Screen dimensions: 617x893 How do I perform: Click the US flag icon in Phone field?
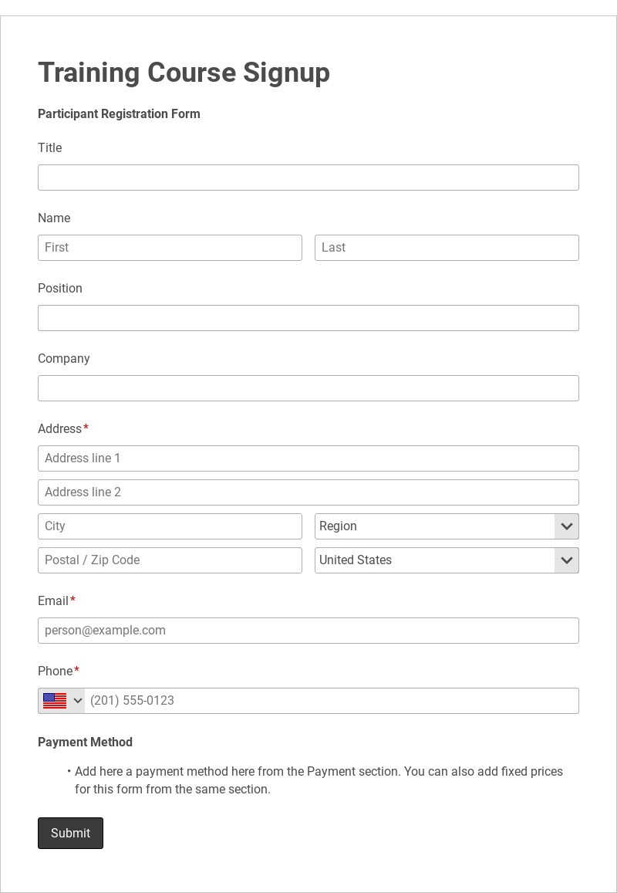pos(55,701)
